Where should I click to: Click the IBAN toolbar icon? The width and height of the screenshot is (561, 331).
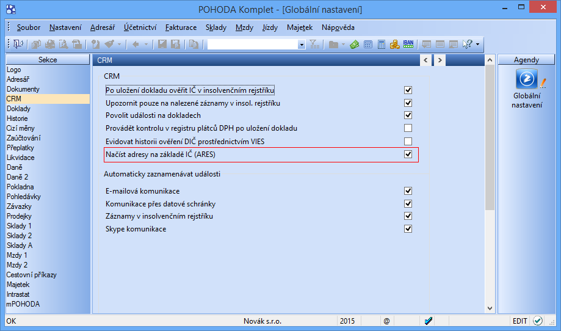[408, 44]
